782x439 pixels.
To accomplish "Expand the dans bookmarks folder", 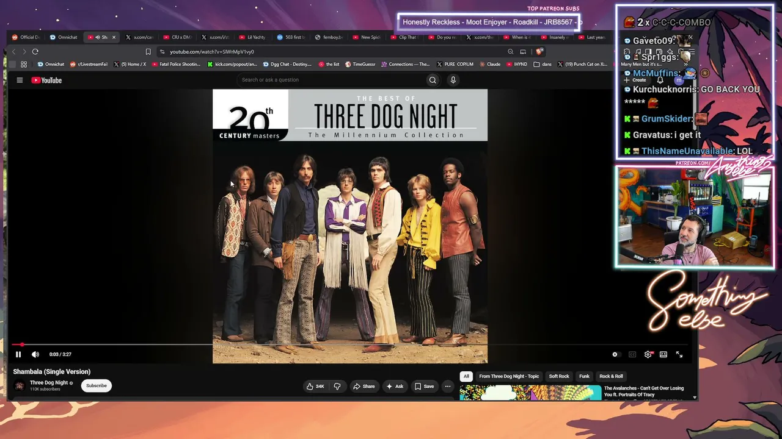I will point(543,64).
